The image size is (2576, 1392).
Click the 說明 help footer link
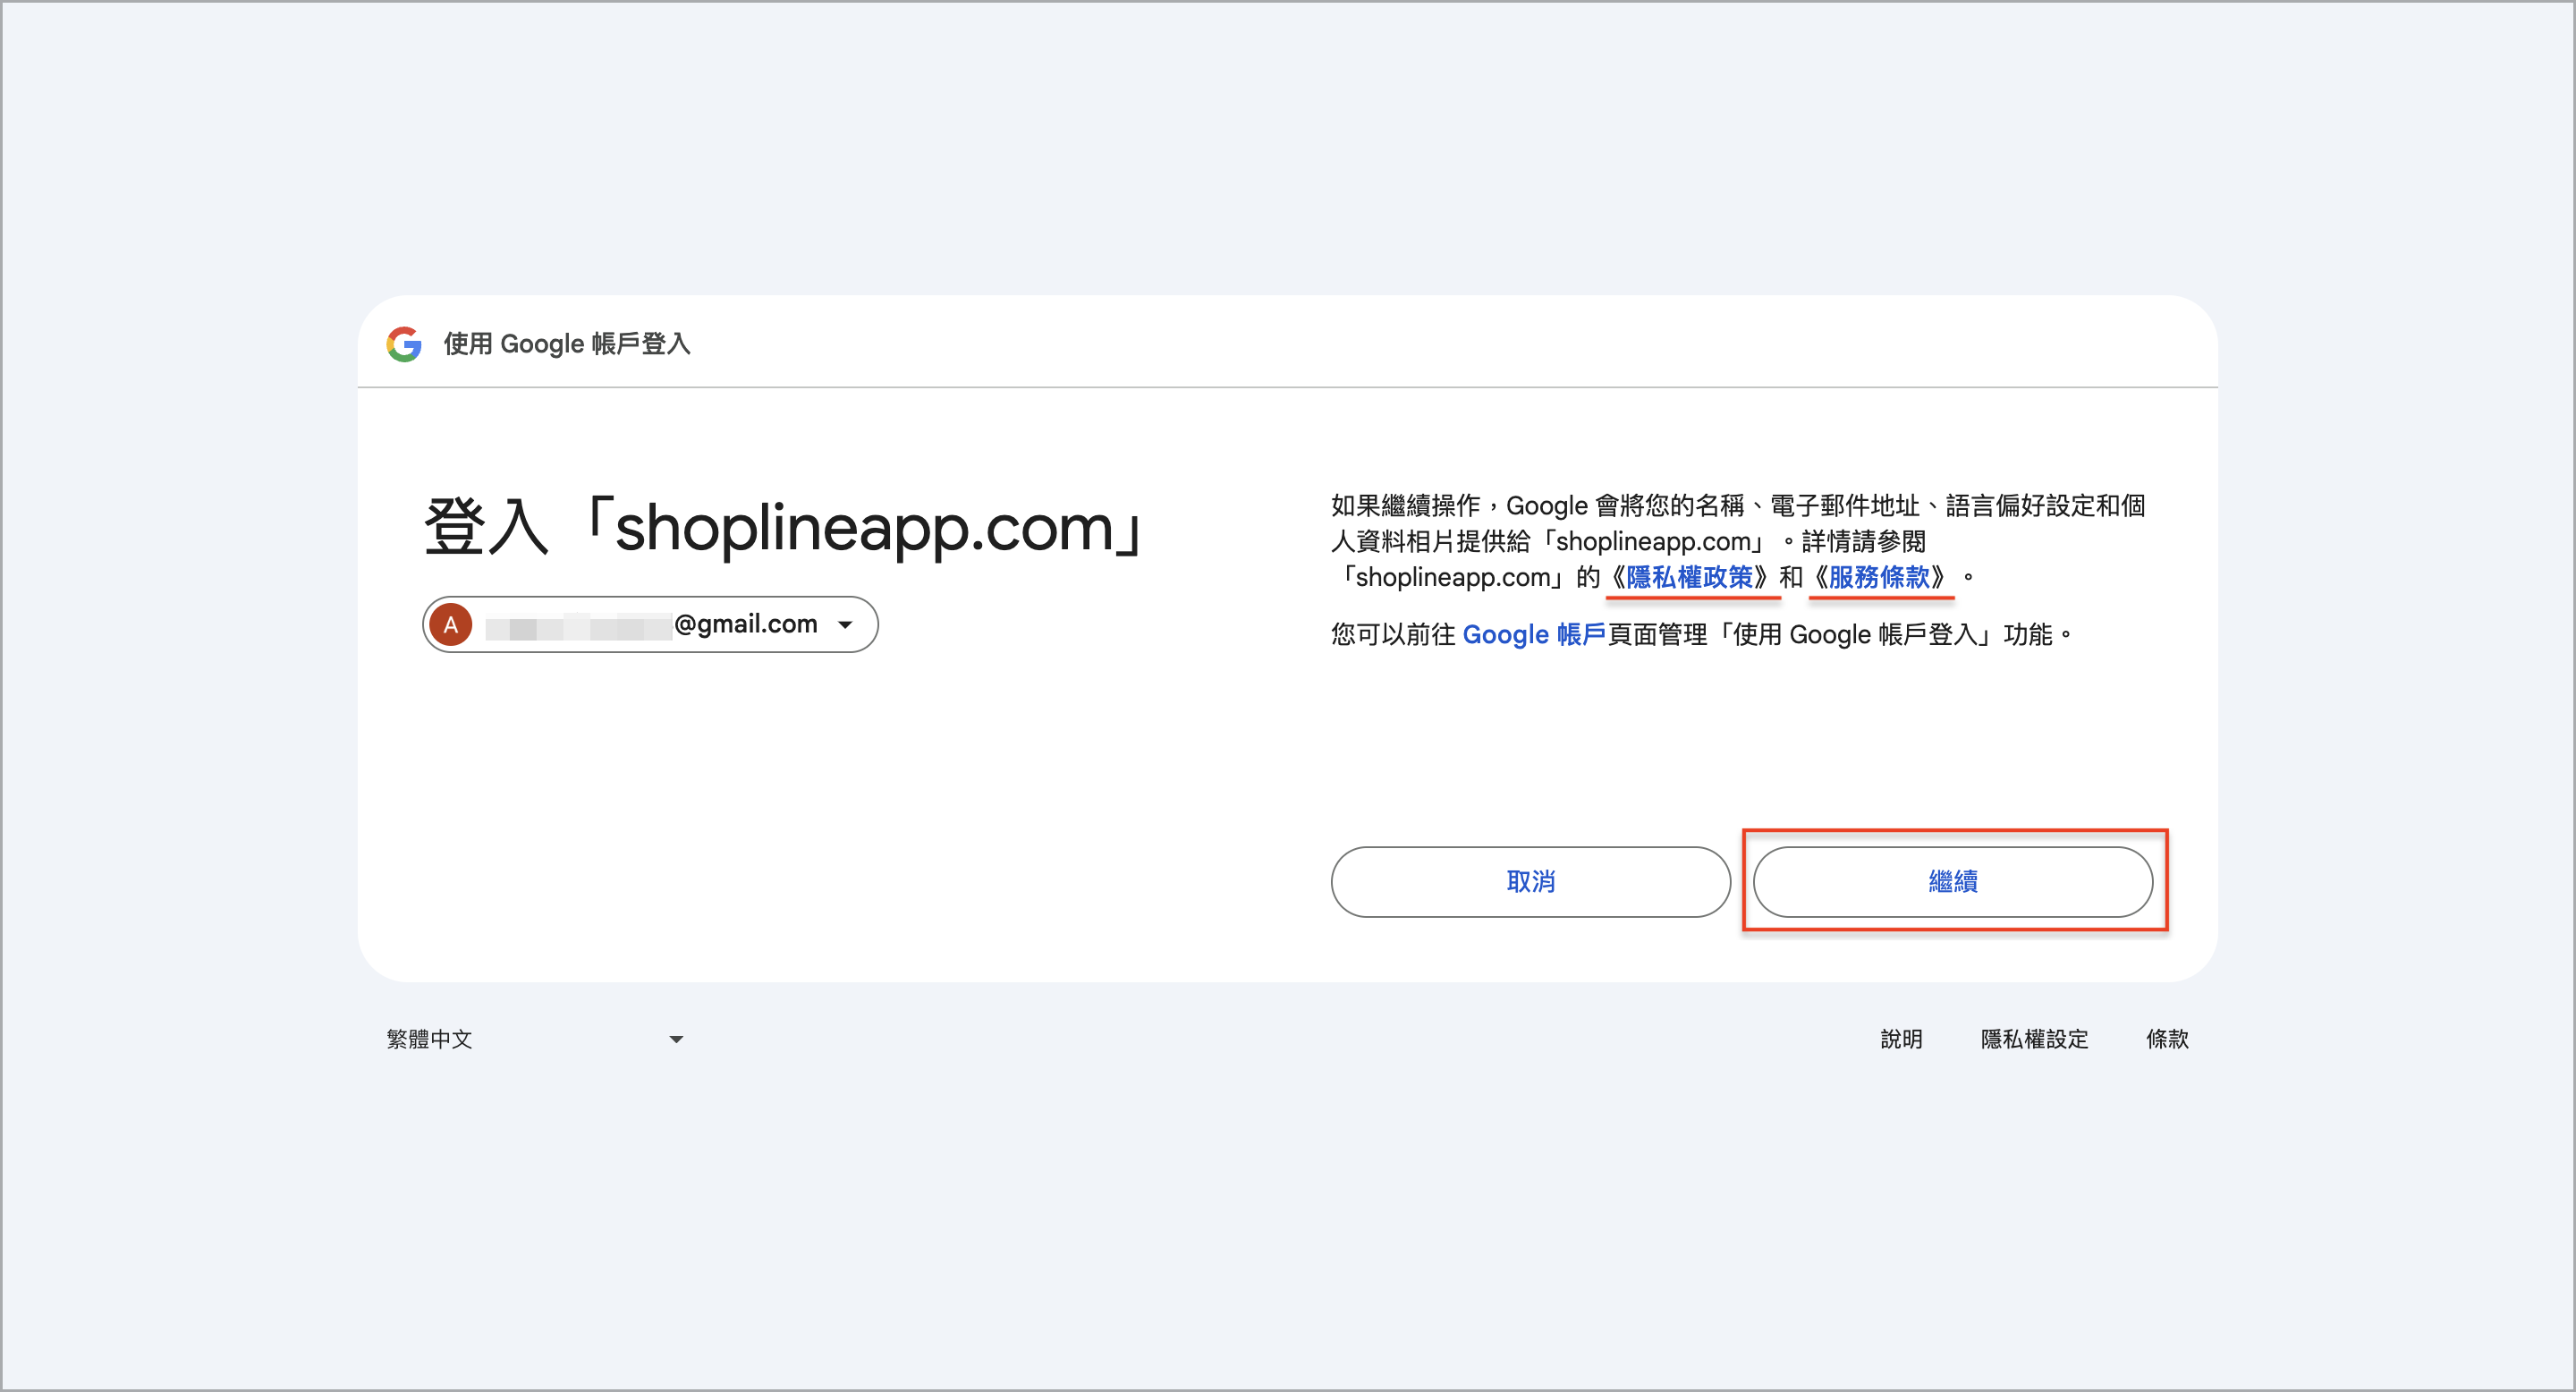point(1901,1039)
